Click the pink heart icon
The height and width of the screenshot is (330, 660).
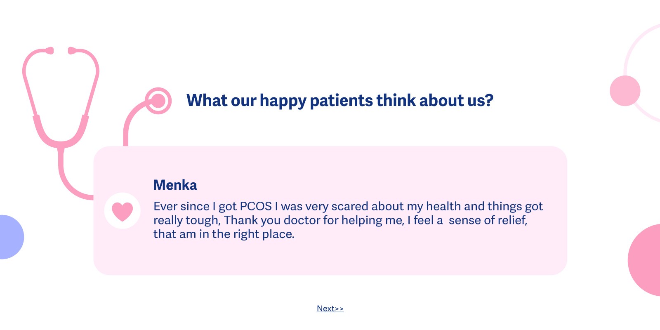[x=123, y=211]
